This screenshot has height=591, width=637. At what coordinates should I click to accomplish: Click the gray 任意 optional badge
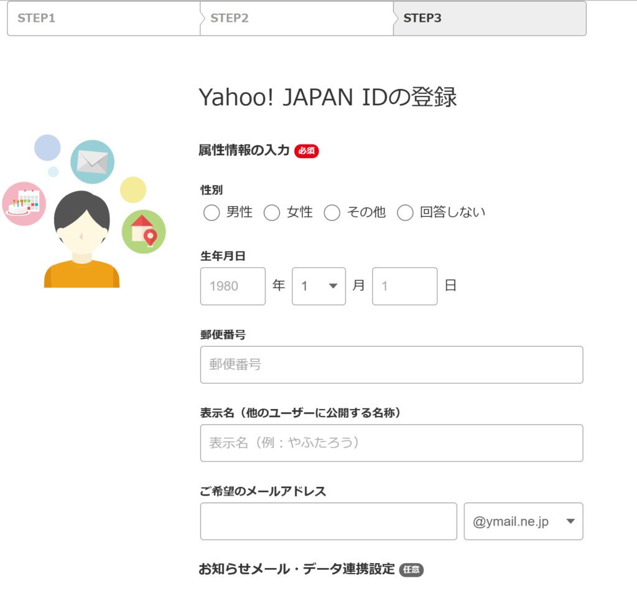(411, 569)
